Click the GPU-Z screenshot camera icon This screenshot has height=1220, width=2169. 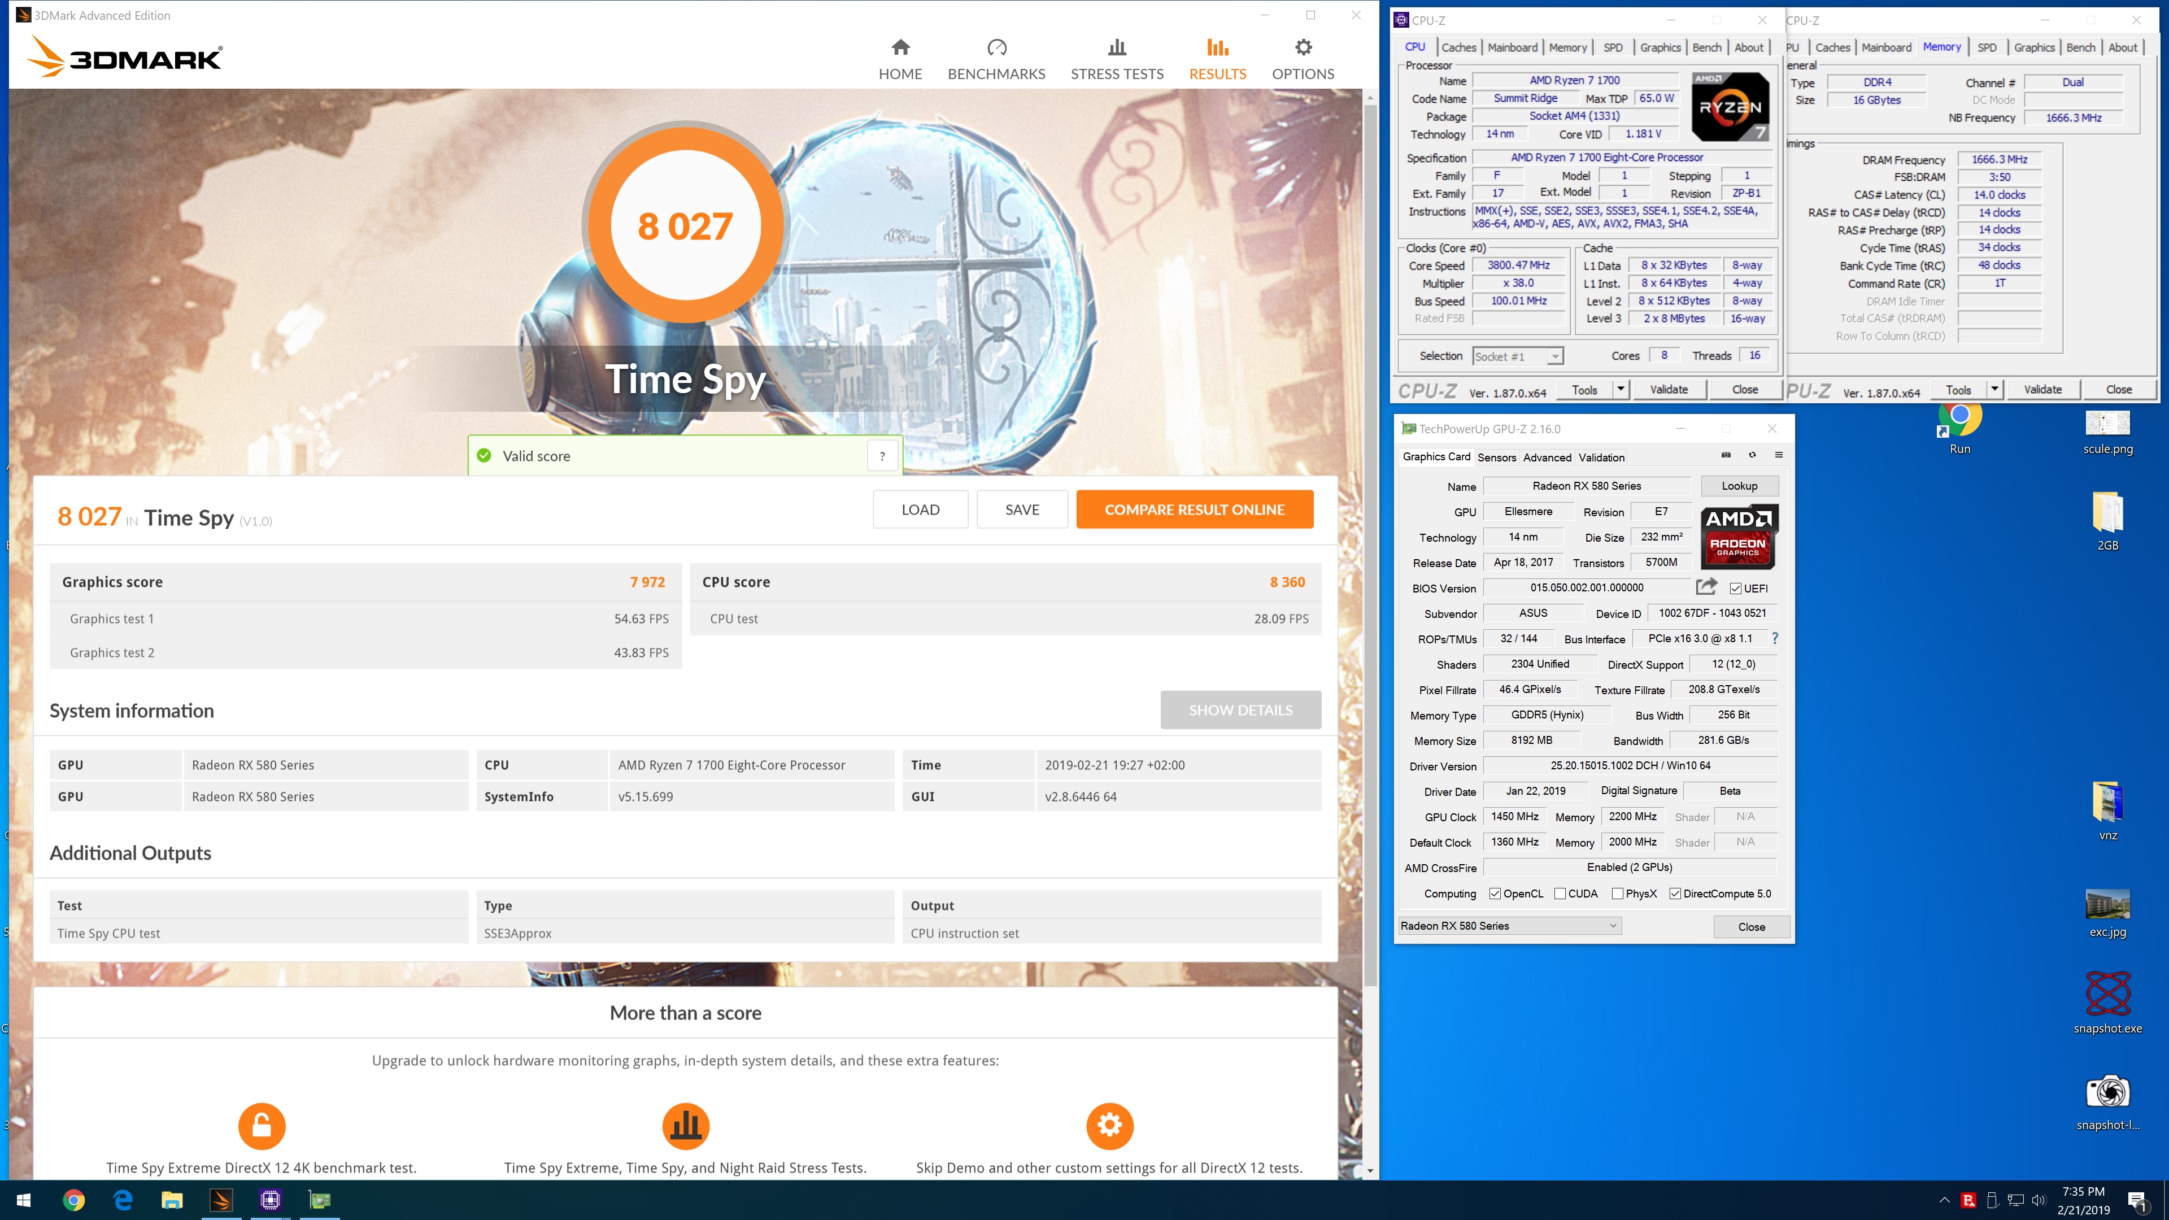[1726, 455]
